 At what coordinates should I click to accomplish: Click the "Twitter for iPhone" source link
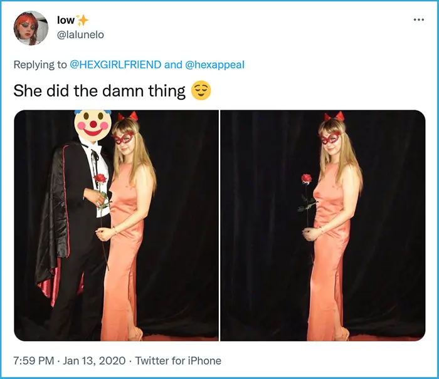pos(178,360)
